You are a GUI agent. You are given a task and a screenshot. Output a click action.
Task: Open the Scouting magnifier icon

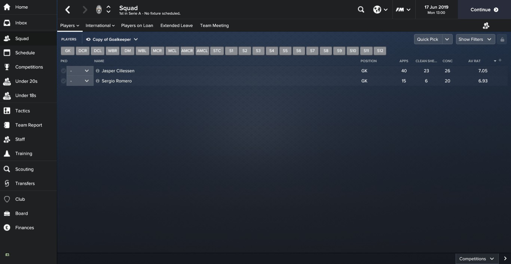click(x=7, y=169)
